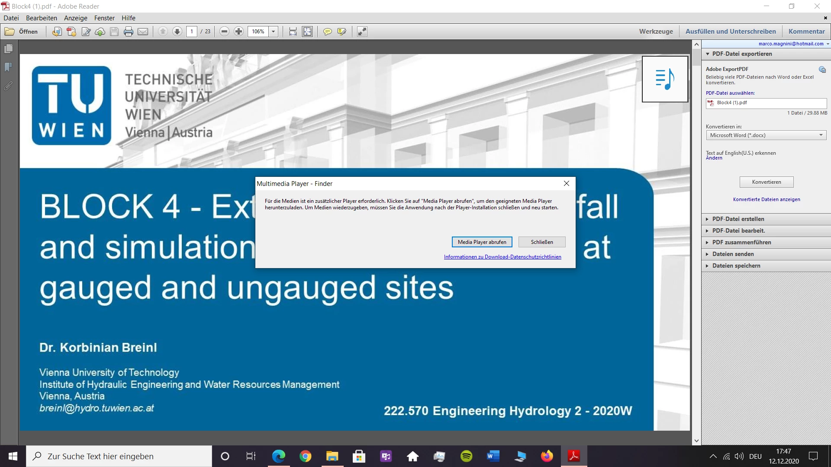The height and width of the screenshot is (467, 831).
Task: Select the highlight text tool
Action: coord(342,32)
